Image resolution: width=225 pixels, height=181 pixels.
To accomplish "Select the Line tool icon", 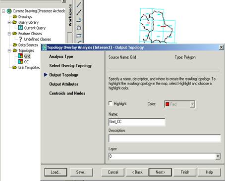I will pos(79,4).
